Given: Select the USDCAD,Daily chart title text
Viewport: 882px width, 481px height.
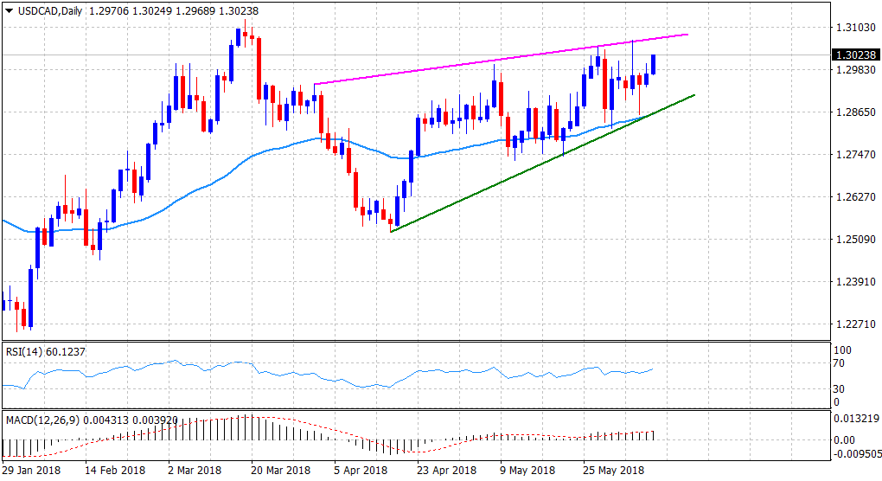Looking at the screenshot, I should point(49,10).
